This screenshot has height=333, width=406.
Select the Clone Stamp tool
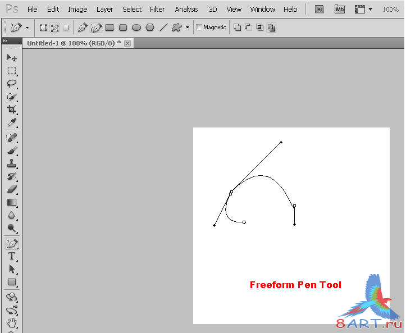(x=12, y=163)
